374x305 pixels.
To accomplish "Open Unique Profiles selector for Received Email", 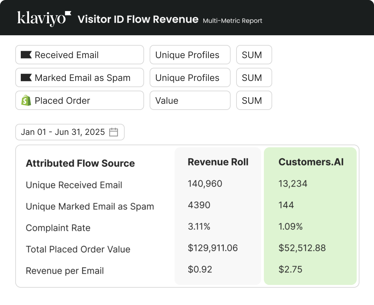I will (190, 55).
